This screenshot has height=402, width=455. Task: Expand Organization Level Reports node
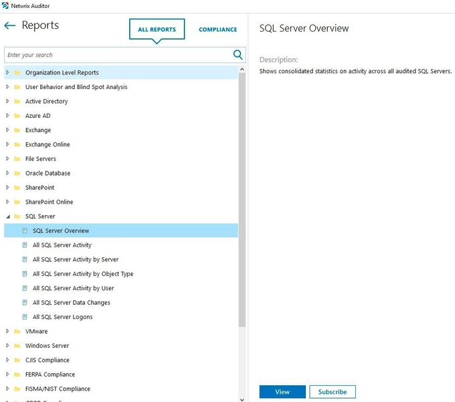pos(7,72)
